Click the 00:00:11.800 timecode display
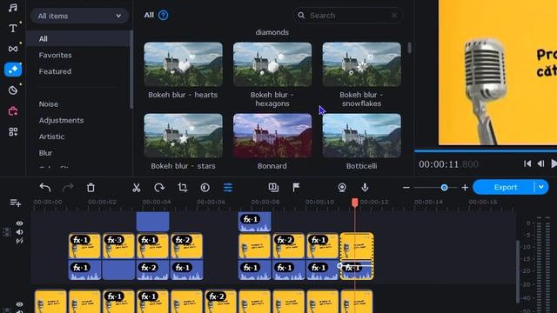This screenshot has height=313, width=557. point(448,164)
